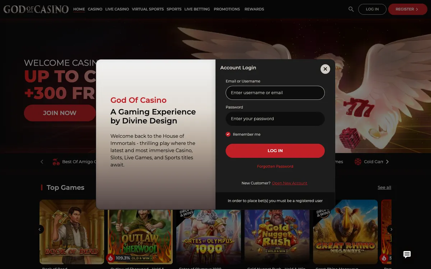This screenshot has width=431, height=269.
Task: Open the Gates of Olympus 1000 thumbnail
Action: (x=209, y=237)
